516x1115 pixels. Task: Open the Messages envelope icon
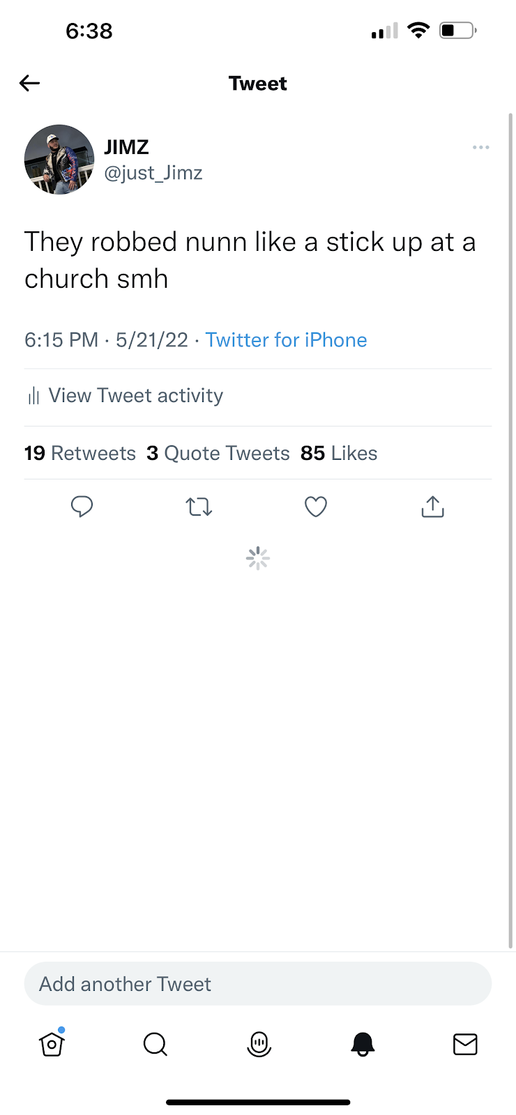[x=465, y=1044]
